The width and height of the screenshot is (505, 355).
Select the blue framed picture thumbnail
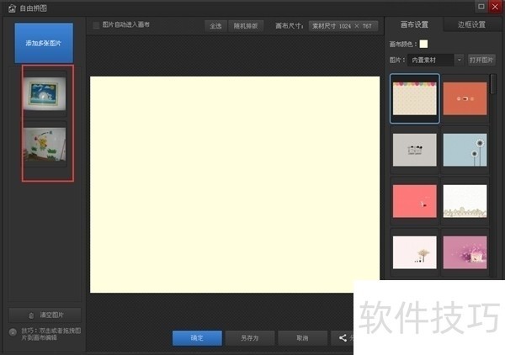pyautogui.click(x=45, y=93)
